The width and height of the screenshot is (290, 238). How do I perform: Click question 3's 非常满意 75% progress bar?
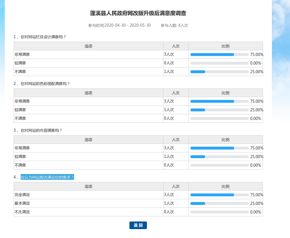pos(219,148)
